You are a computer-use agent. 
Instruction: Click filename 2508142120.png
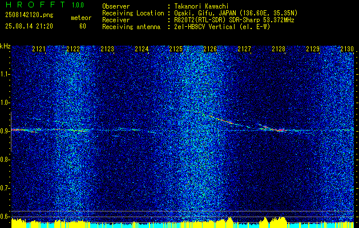click(29, 15)
